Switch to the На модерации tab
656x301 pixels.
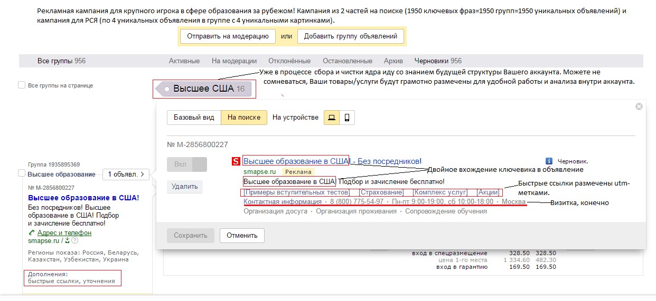click(x=234, y=61)
